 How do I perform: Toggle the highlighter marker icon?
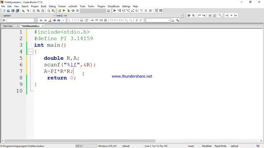tap(50, 20)
